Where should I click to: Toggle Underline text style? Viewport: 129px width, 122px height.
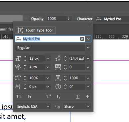point(78,96)
